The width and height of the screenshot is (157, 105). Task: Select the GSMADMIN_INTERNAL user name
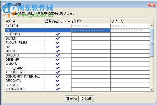(23, 77)
